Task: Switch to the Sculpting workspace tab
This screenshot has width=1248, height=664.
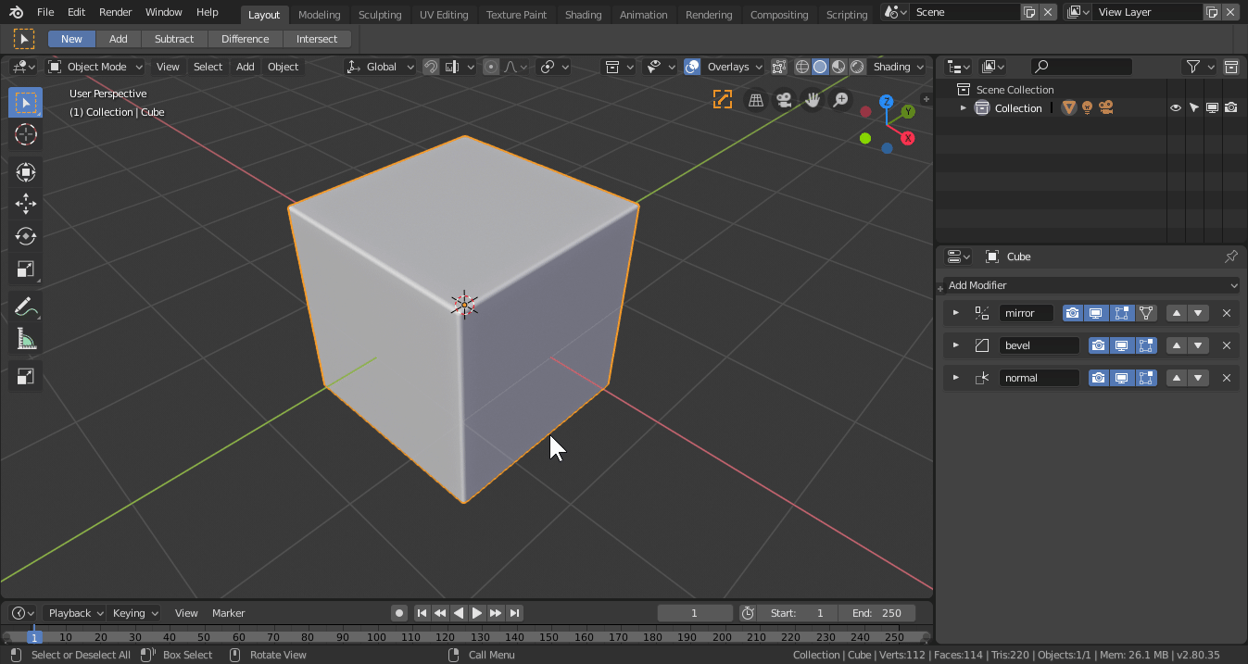Action: [380, 15]
